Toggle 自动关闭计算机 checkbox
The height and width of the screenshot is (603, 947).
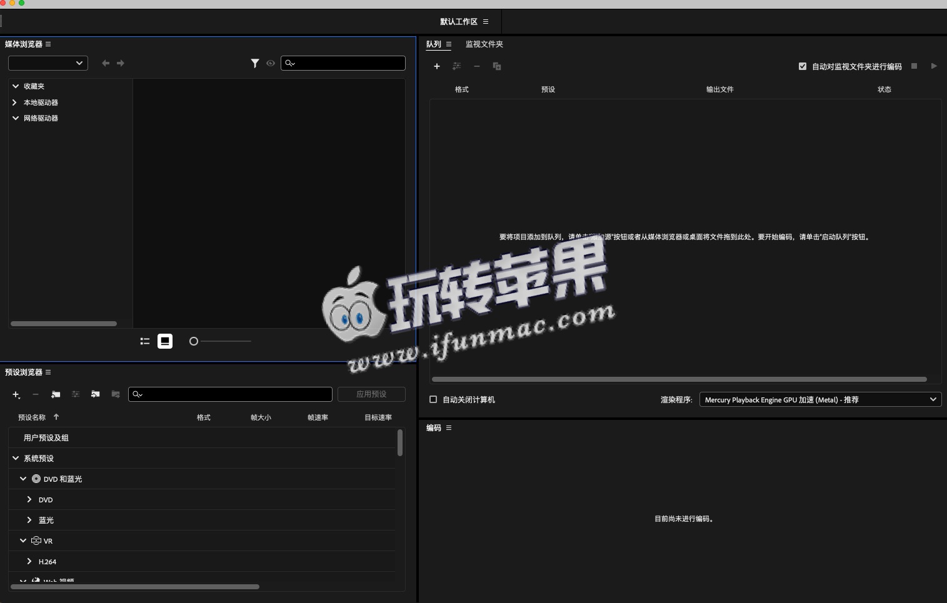pyautogui.click(x=433, y=399)
